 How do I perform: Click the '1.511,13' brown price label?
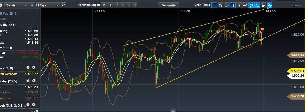point(296,55)
